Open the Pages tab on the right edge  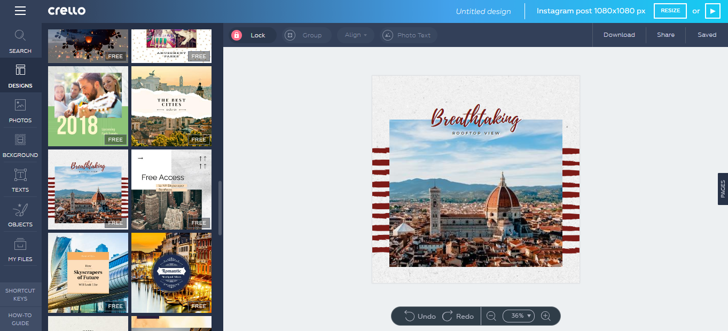tap(723, 190)
